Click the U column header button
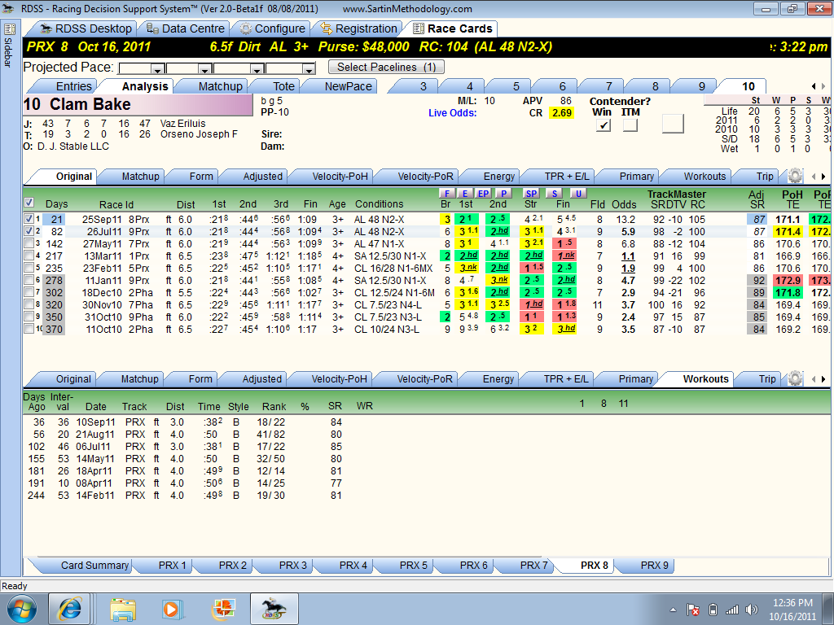Screen dimensions: 834x625 [578, 194]
